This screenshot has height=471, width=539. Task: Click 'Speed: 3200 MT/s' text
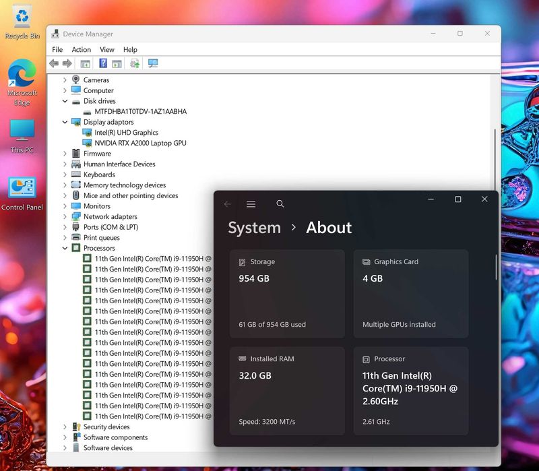[267, 422]
